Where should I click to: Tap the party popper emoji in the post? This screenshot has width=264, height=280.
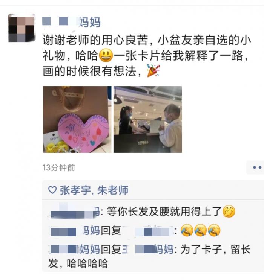(x=153, y=71)
